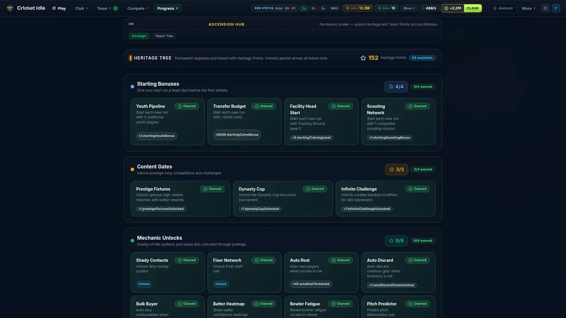Click the Cricket Idle logo icon
Image resolution: width=566 pixels, height=318 pixels.
(x=10, y=8)
